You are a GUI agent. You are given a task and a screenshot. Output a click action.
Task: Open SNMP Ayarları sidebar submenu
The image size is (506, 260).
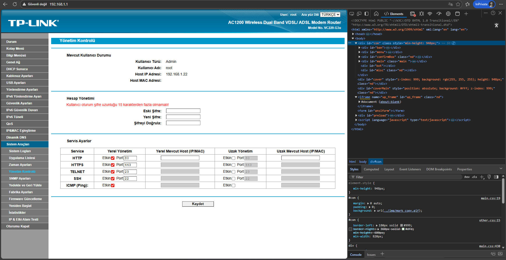pos(25,179)
